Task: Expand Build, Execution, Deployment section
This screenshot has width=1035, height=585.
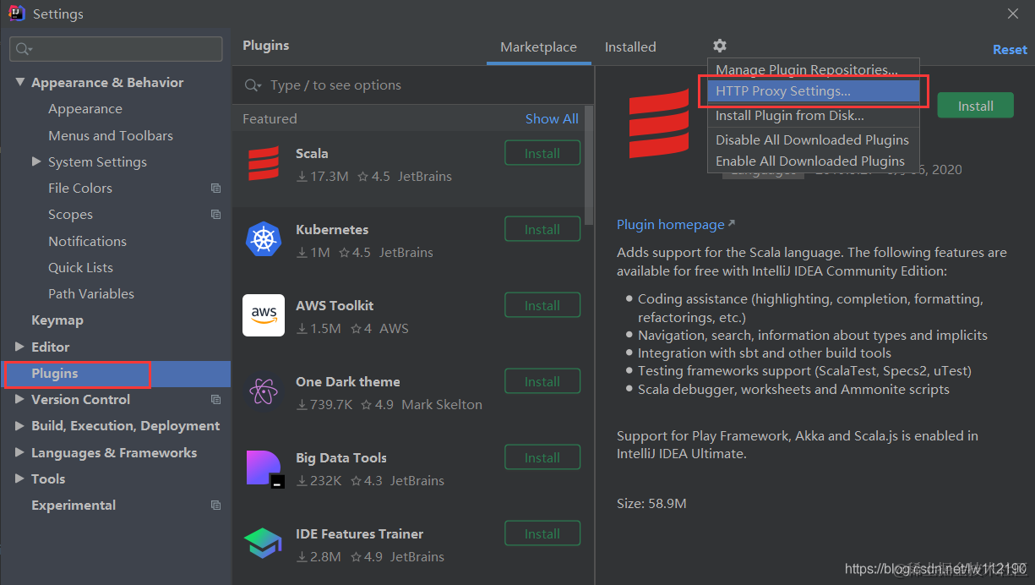Action: 19,426
